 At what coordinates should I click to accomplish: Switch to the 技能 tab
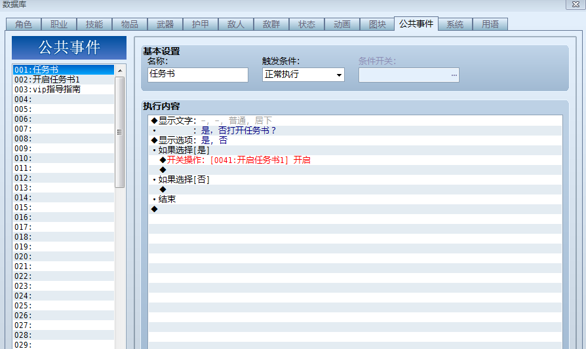[x=94, y=24]
